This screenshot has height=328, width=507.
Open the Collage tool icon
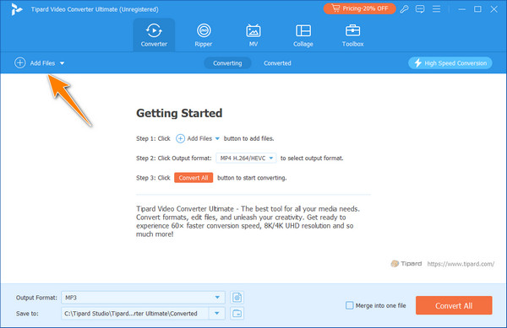pyautogui.click(x=303, y=31)
